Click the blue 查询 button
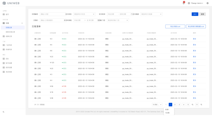Screen dimensions: 212x132 tap(195, 14)
